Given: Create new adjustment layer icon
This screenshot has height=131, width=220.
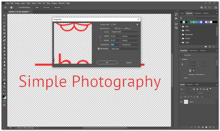Looking at the screenshot, I should pyautogui.click(x=202, y=127).
